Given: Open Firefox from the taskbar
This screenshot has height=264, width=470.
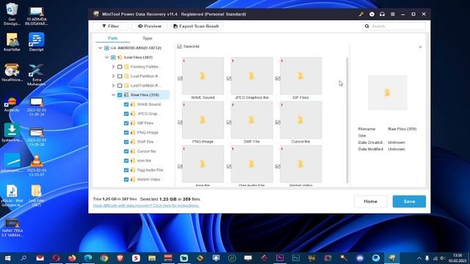Looking at the screenshot, I should [72, 258].
